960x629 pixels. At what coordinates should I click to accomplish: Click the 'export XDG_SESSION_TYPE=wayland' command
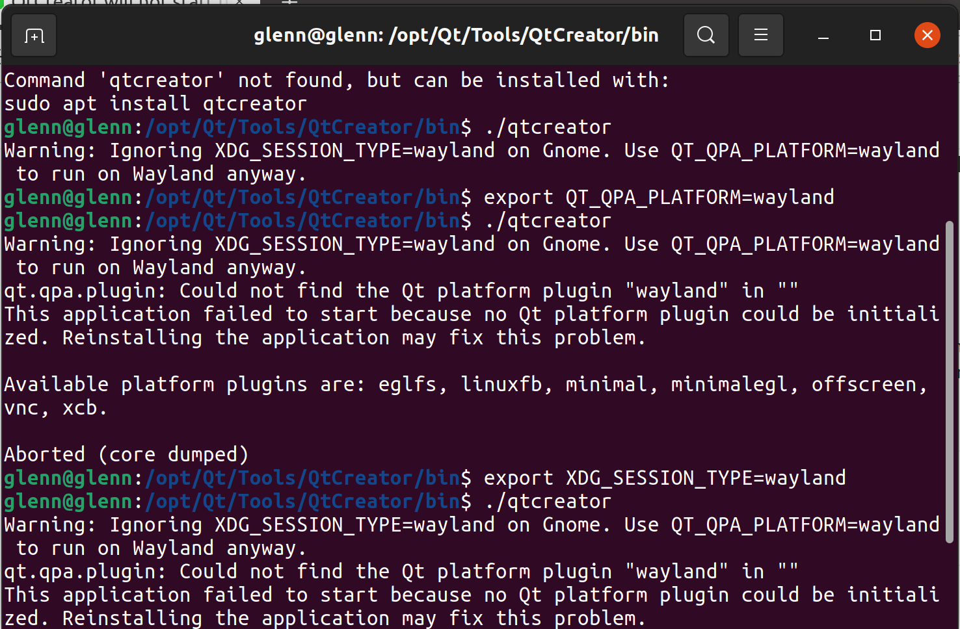664,478
